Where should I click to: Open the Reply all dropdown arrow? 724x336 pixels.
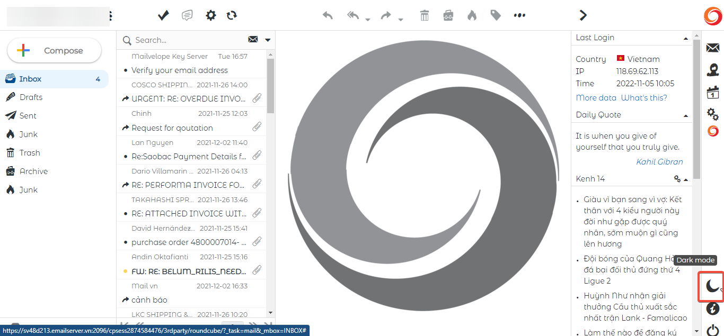[x=367, y=20]
